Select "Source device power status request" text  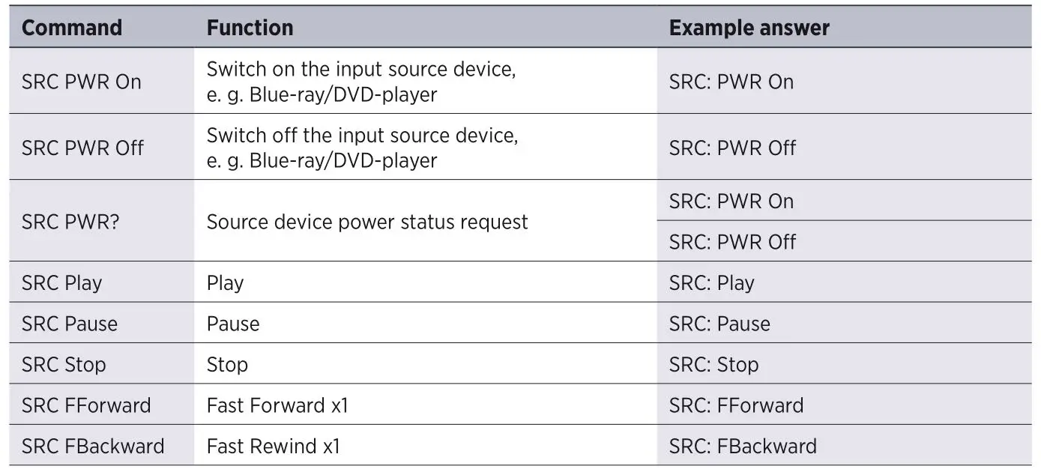point(367,222)
